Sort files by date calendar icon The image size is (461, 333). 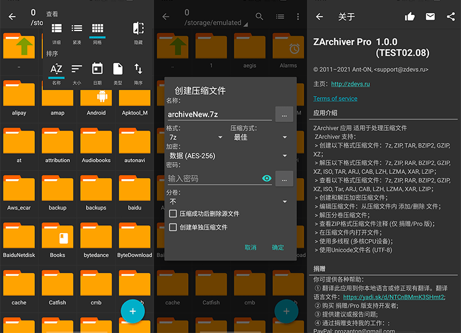[x=97, y=69]
